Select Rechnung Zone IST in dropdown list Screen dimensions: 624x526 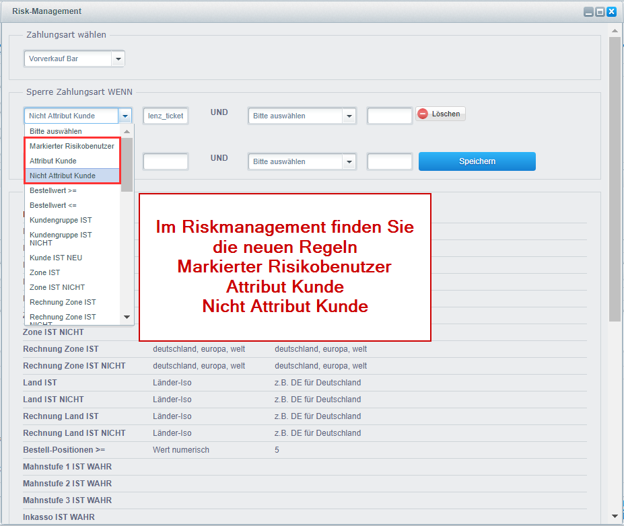pos(72,302)
